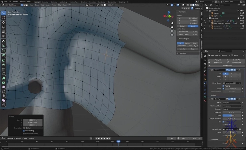Screen dimensions: 246x150
Task: Click the zoom magnifier viewport icon
Action: pyautogui.click(x=172, y=23)
